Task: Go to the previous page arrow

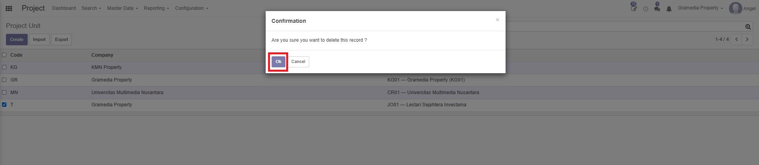Action: [736, 39]
